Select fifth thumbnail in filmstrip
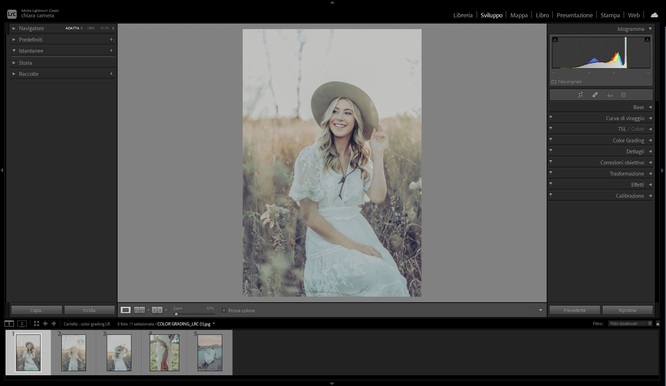This screenshot has height=386, width=666. 210,352
